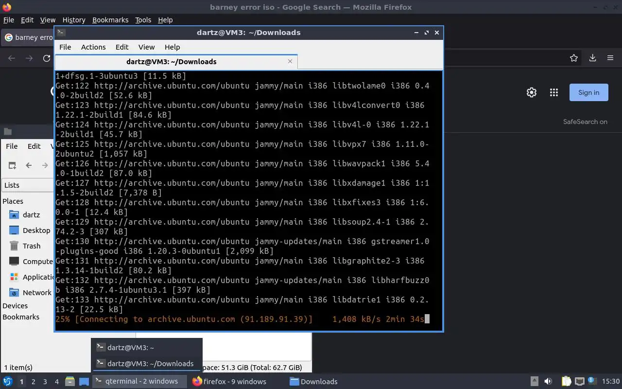Bookmark this page with the star icon
The image size is (622, 389).
[x=574, y=58]
